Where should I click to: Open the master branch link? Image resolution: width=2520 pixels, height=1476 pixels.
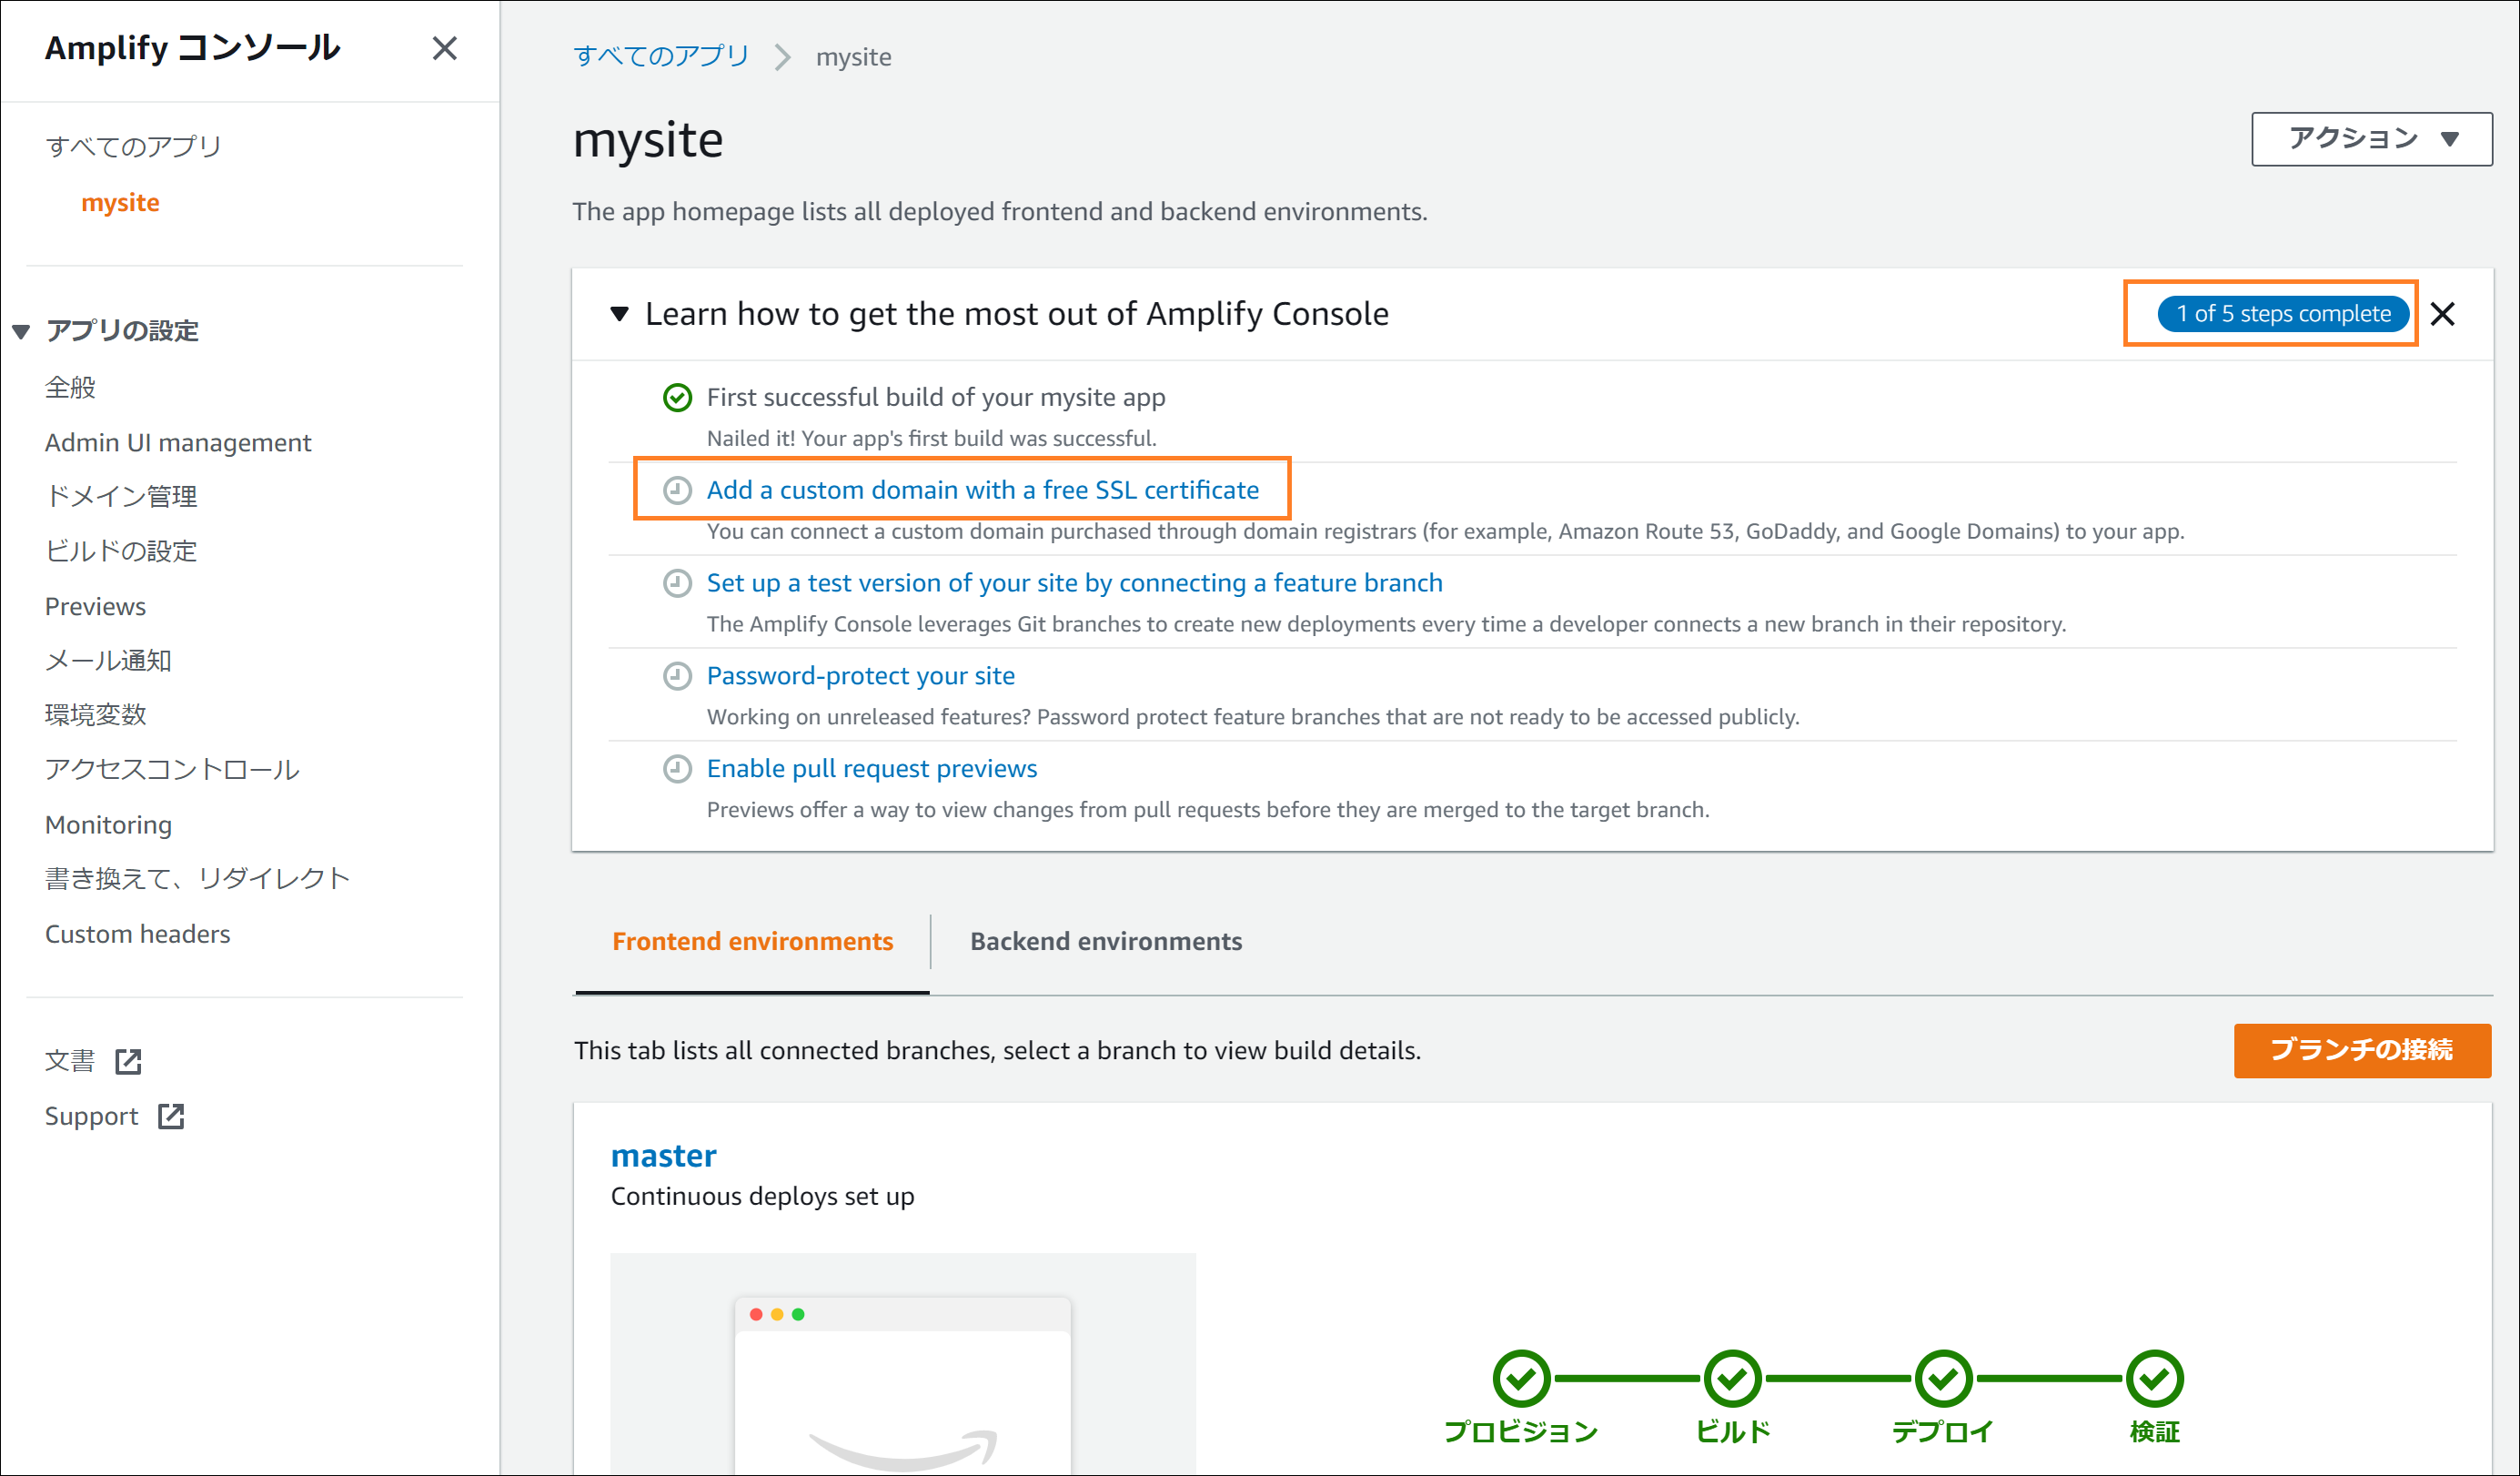point(664,1156)
